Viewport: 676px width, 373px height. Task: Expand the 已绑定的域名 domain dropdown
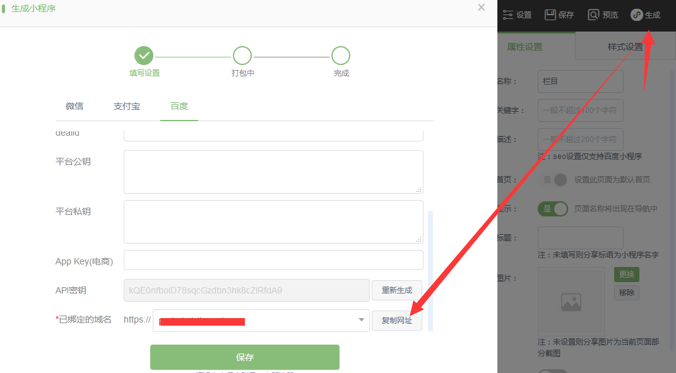coord(362,320)
